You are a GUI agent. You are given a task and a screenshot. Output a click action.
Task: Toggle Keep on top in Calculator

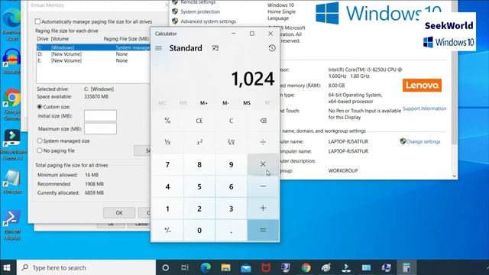tap(215, 48)
